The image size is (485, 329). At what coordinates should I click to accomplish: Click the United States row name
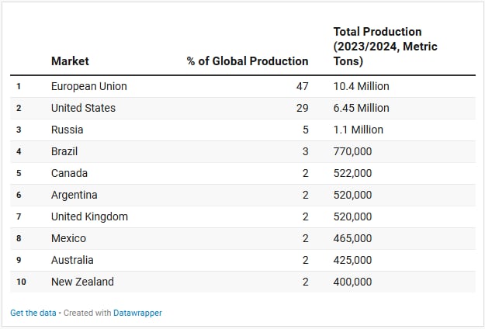[83, 108]
